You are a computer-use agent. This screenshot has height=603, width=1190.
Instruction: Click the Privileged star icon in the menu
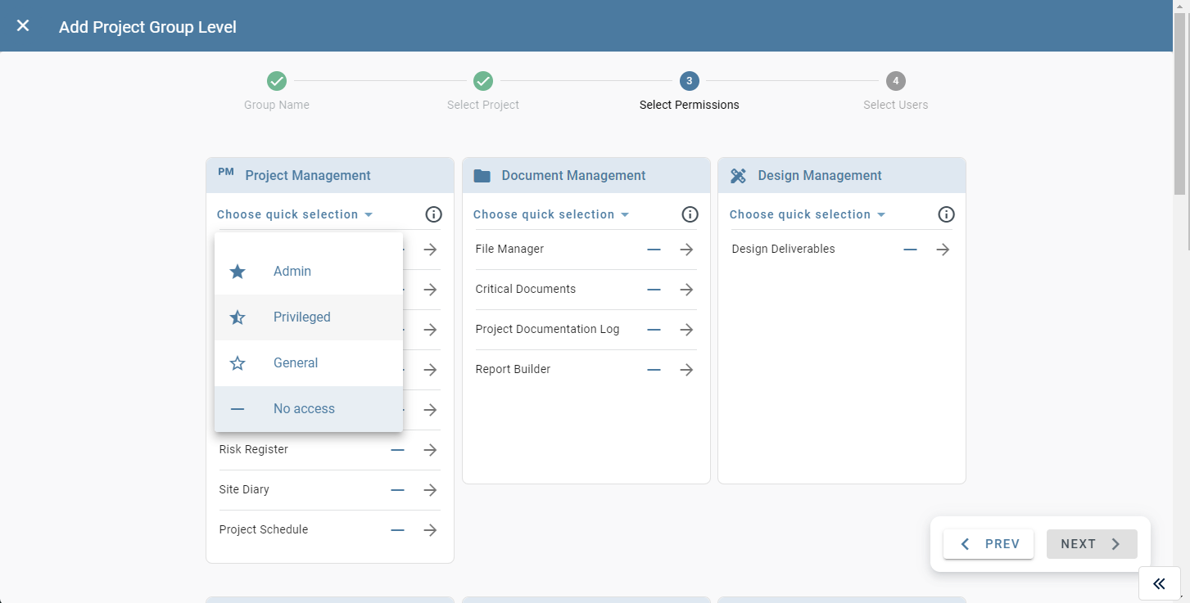pyautogui.click(x=238, y=317)
